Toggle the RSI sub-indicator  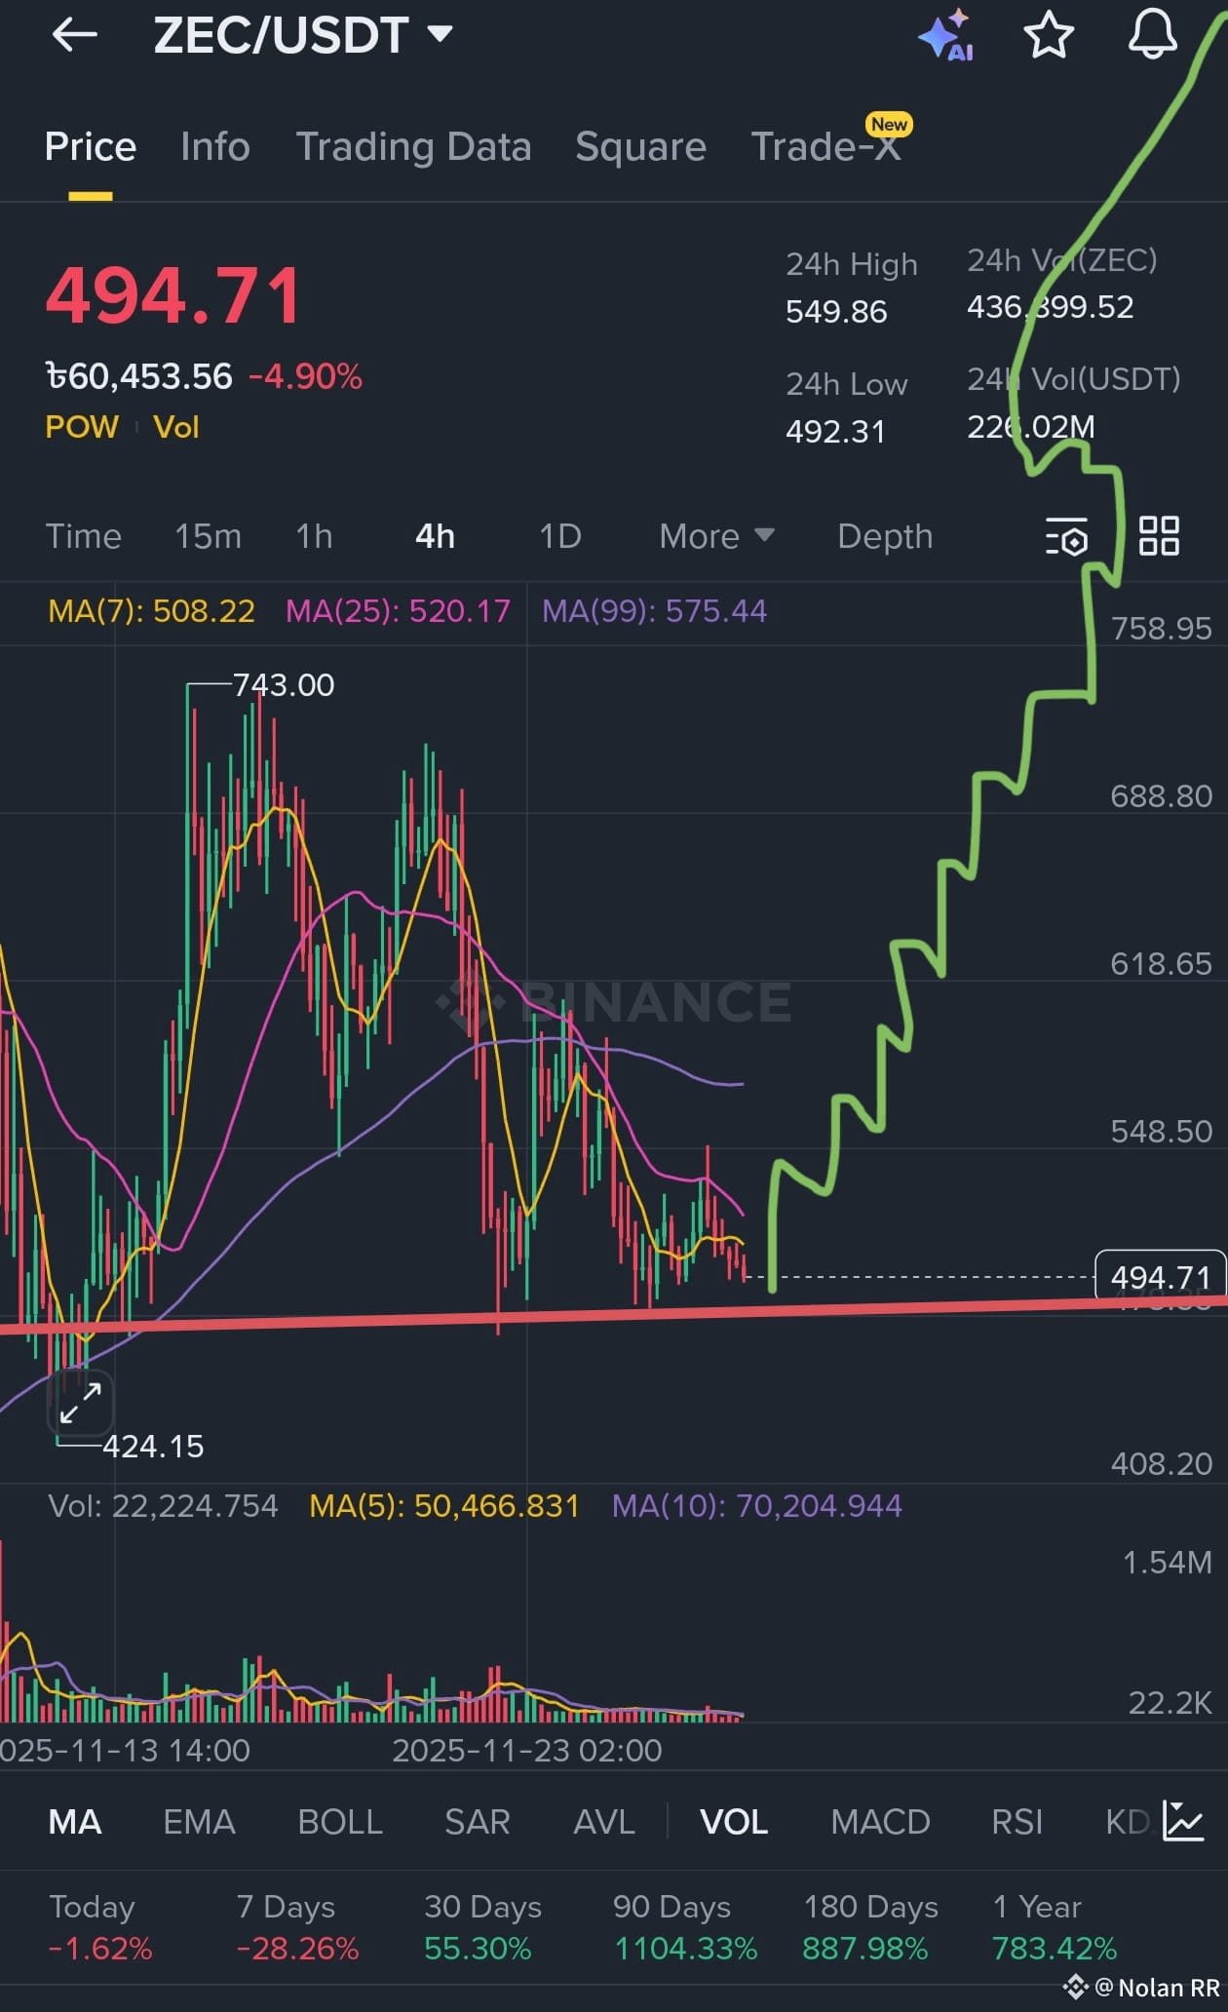(1017, 1821)
